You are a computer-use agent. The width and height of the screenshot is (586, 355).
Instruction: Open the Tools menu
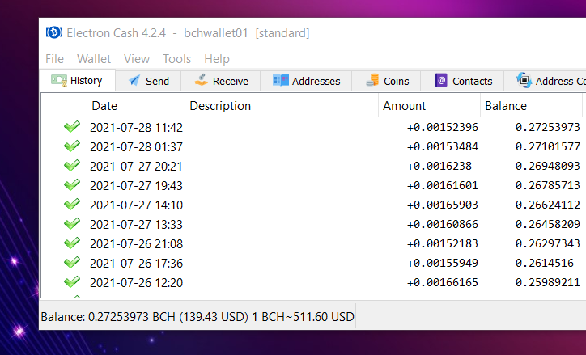[176, 59]
